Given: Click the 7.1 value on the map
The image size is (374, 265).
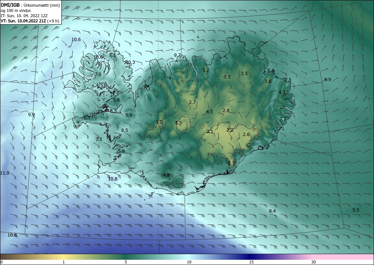Looking at the screenshot, I should click(112, 55).
